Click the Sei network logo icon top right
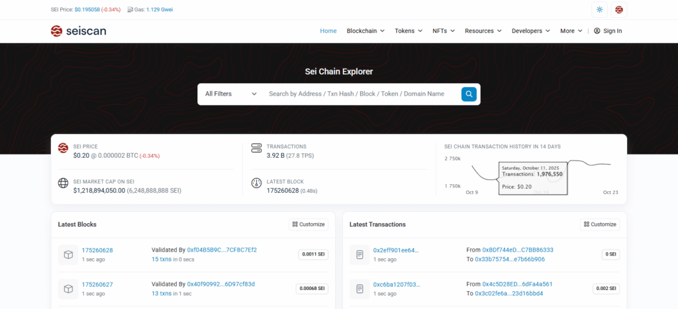Image resolution: width=678 pixels, height=309 pixels. (x=619, y=10)
